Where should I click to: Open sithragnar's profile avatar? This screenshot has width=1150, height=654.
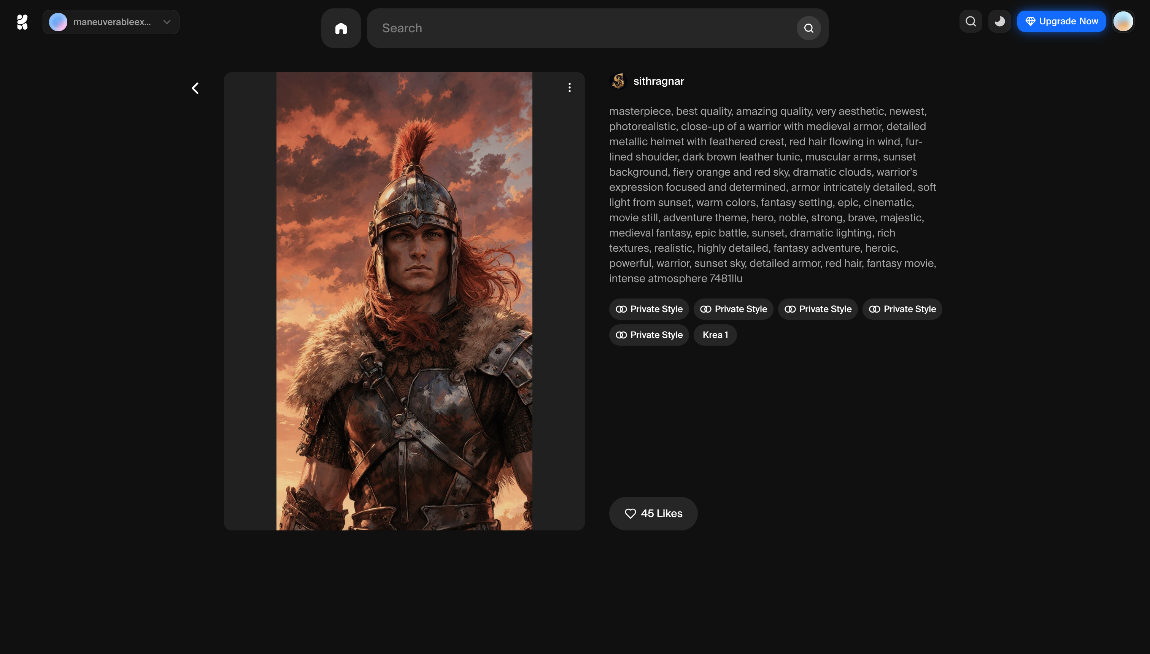click(x=619, y=81)
